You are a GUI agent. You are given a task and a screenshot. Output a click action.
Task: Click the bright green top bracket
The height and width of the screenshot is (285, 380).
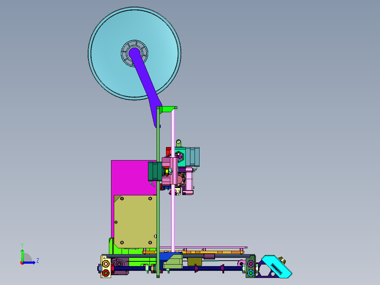tap(167, 109)
